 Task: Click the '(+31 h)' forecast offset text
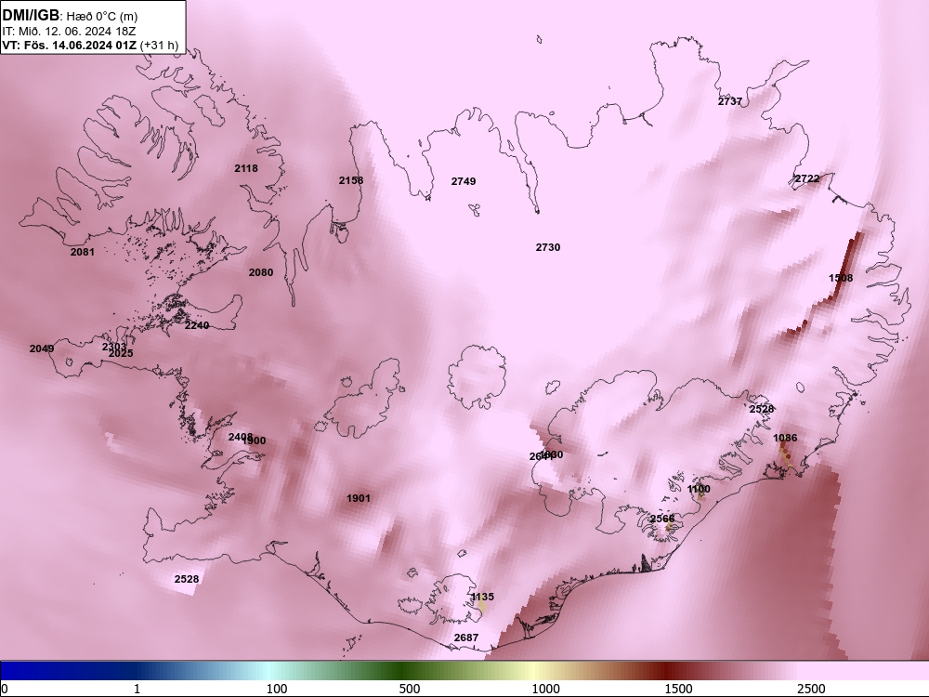pos(160,46)
